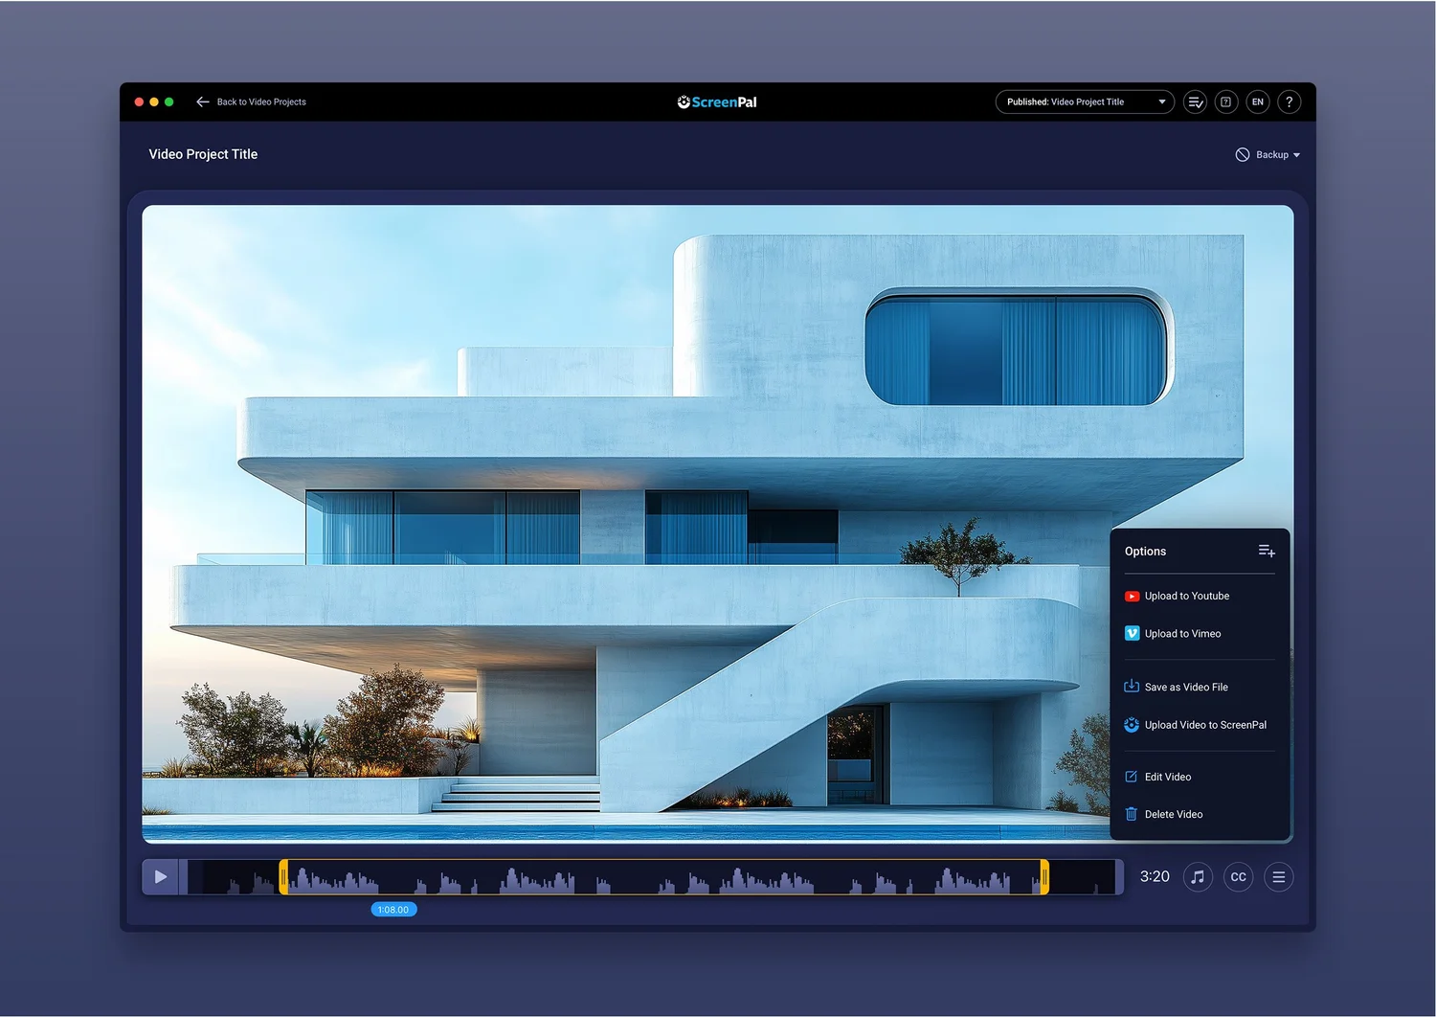
Task: Click the ScreenPal logo in the top bar
Action: (716, 102)
